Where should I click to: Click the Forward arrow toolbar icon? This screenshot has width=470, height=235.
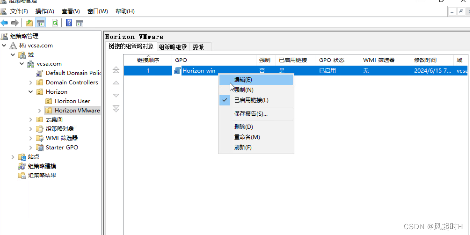pyautogui.click(x=15, y=23)
